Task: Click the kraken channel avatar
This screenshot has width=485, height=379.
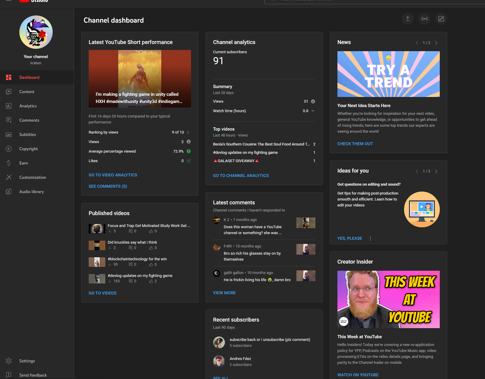Action: point(36,32)
